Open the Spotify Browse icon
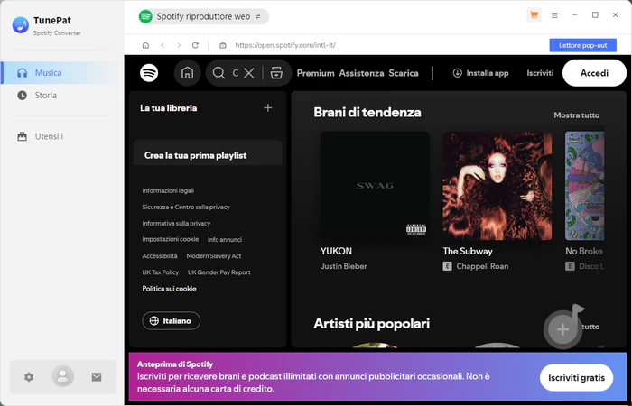 [x=276, y=73]
